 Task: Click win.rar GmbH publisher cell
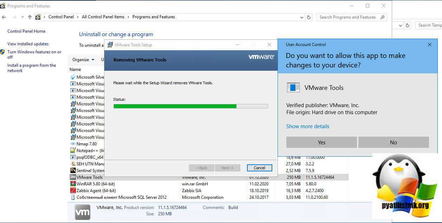coord(195,184)
